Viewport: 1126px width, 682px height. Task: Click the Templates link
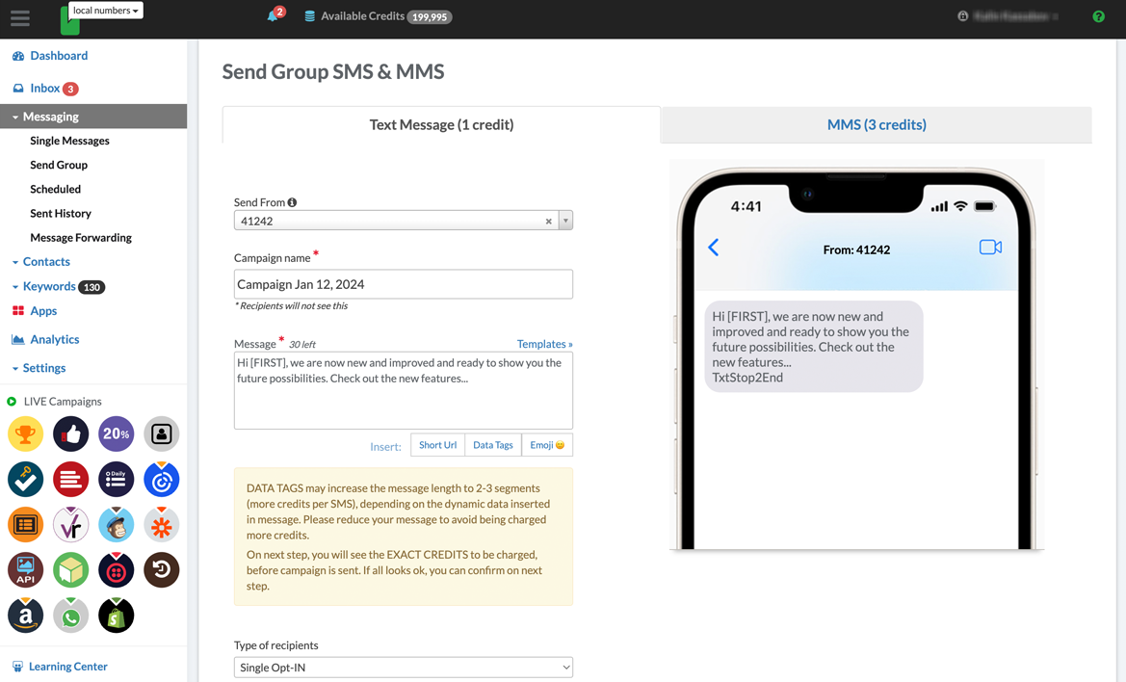click(544, 344)
